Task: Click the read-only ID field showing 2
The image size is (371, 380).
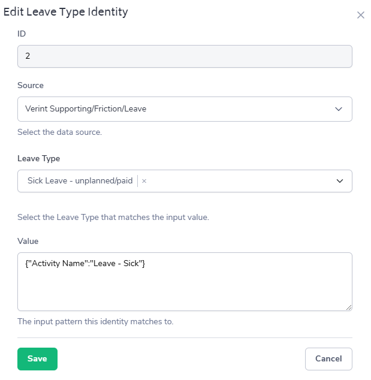Action: pyautogui.click(x=185, y=56)
